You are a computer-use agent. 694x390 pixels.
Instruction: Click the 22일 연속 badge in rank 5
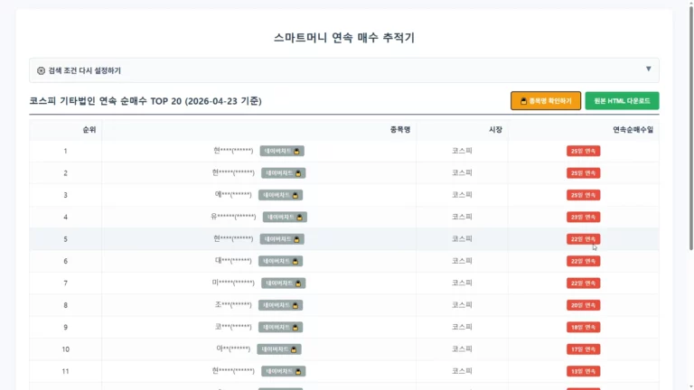(x=584, y=239)
